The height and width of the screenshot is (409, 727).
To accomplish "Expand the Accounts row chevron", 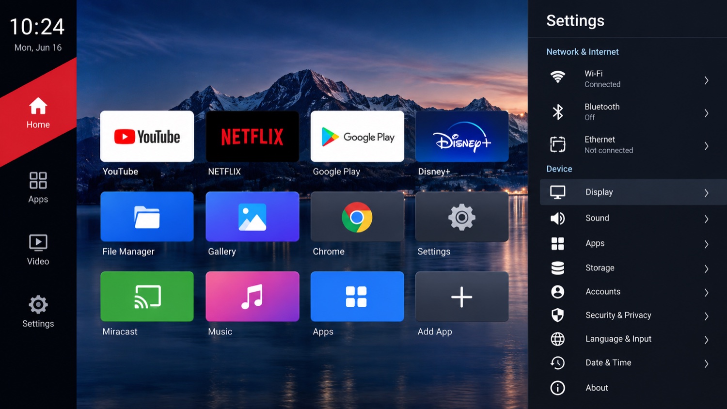I will point(707,293).
